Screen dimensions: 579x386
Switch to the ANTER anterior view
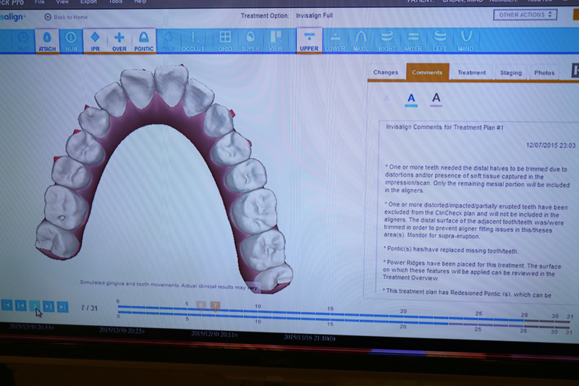[413, 41]
